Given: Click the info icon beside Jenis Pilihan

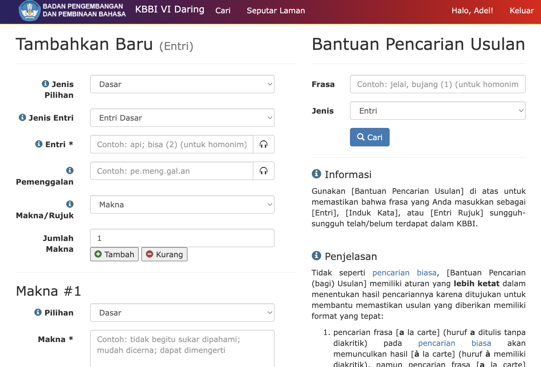Looking at the screenshot, I should (x=46, y=84).
